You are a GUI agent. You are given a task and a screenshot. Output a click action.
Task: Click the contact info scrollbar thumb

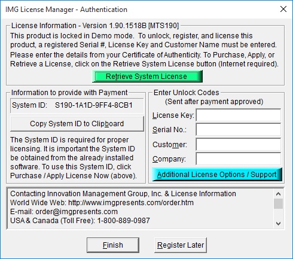[278, 203]
